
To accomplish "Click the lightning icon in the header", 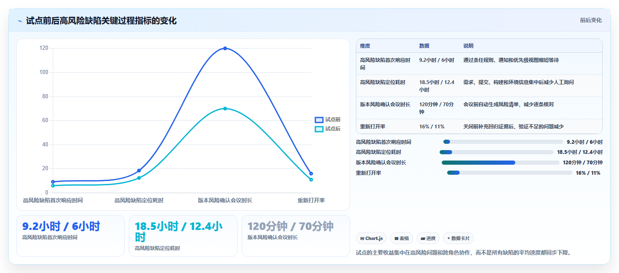I will tap(20, 21).
